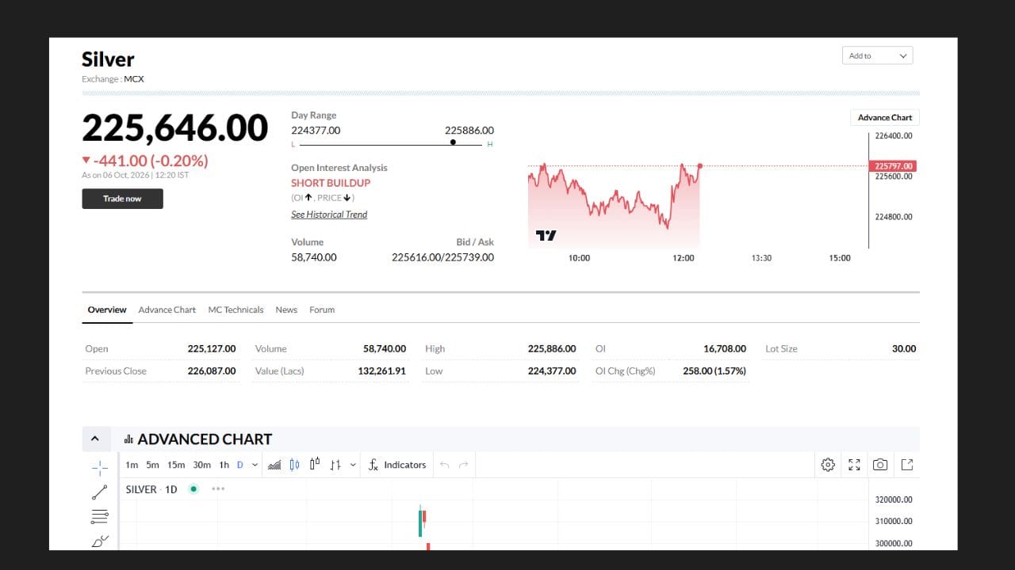Switch chart style to hollow candles
This screenshot has height=570, width=1015.
pyautogui.click(x=315, y=465)
